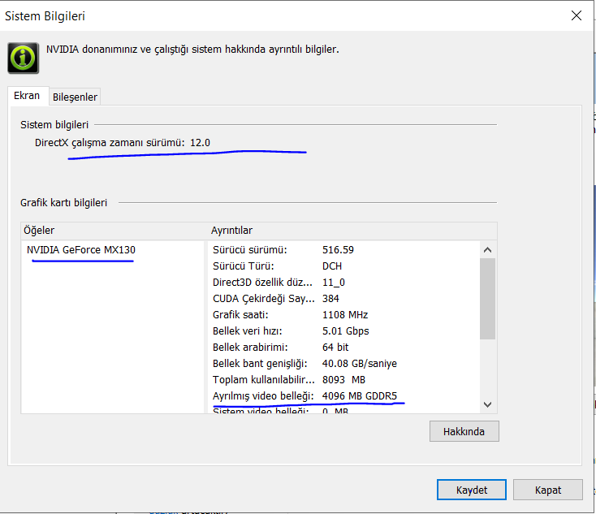Select the Bellek arabirimi value 64 bit
This screenshot has width=596, height=514.
(x=335, y=347)
